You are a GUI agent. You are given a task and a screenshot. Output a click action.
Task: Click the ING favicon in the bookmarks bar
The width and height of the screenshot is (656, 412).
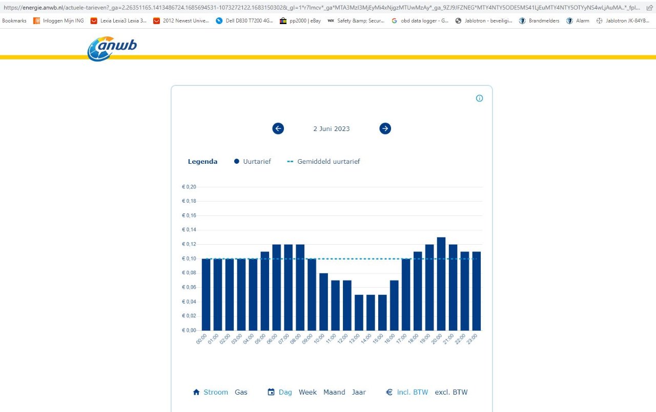[36, 21]
